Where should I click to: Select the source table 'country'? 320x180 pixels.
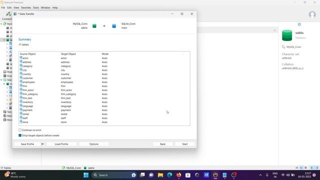(x=26, y=74)
